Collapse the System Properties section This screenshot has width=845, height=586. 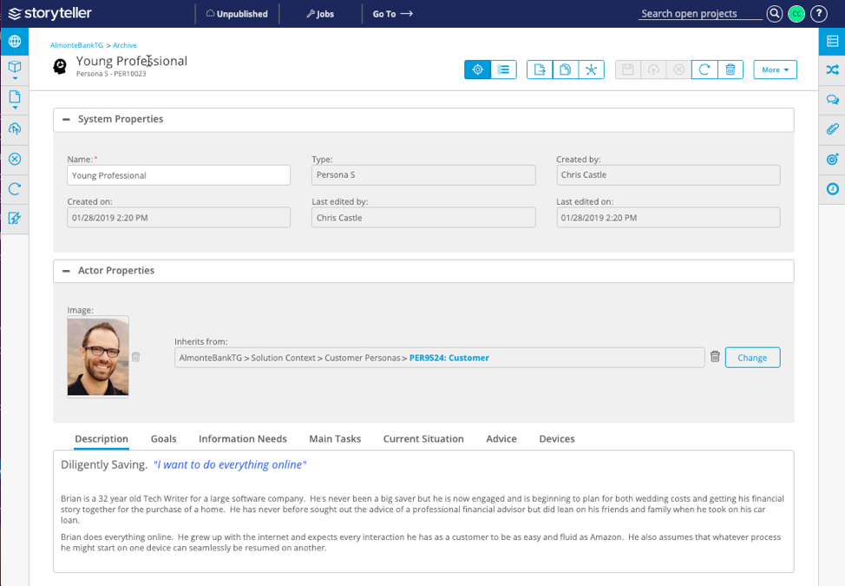point(66,120)
